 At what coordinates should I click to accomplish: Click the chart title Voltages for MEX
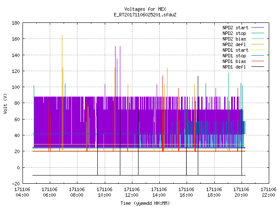tap(145, 9)
